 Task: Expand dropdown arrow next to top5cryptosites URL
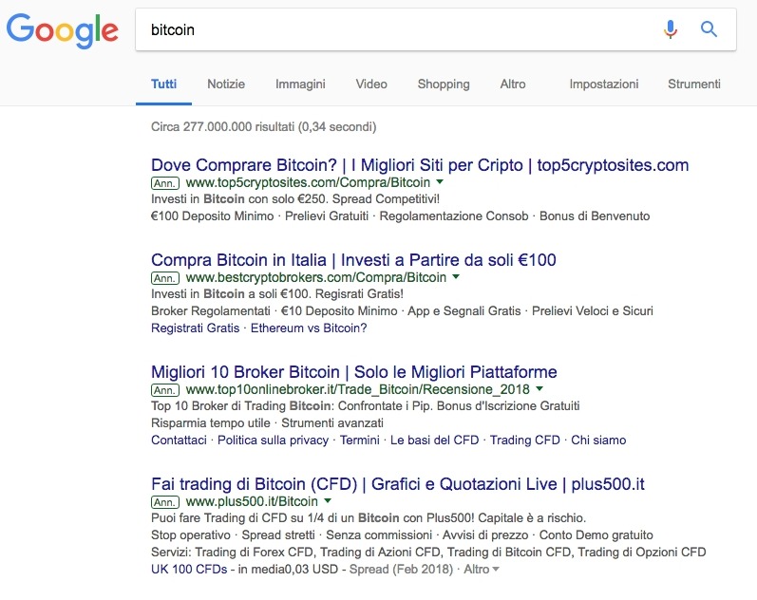pos(441,182)
